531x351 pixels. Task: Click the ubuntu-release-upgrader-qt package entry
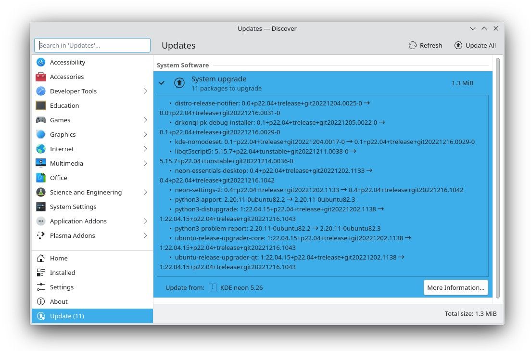coord(282,262)
